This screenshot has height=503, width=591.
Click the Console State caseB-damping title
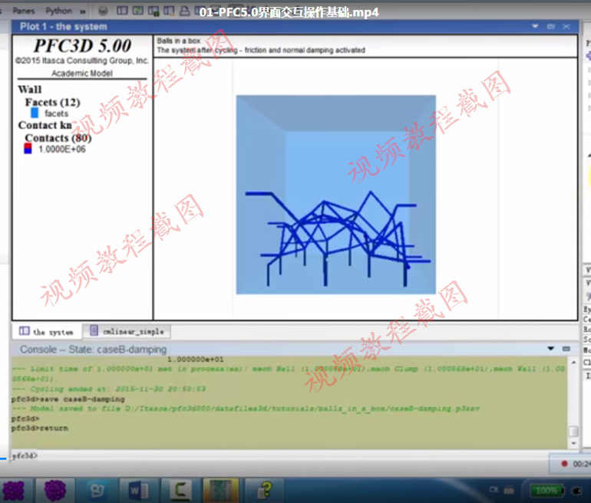[x=93, y=350]
